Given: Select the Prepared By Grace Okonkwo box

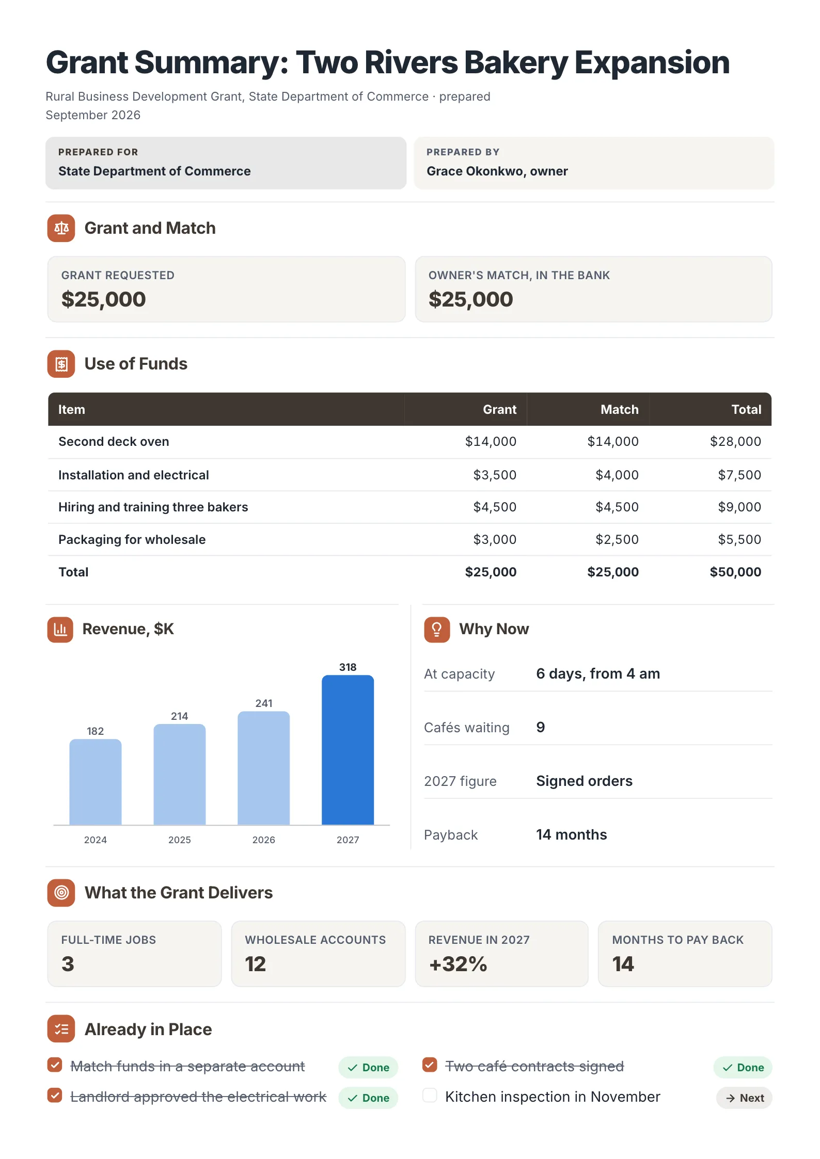Looking at the screenshot, I should pyautogui.click(x=594, y=163).
